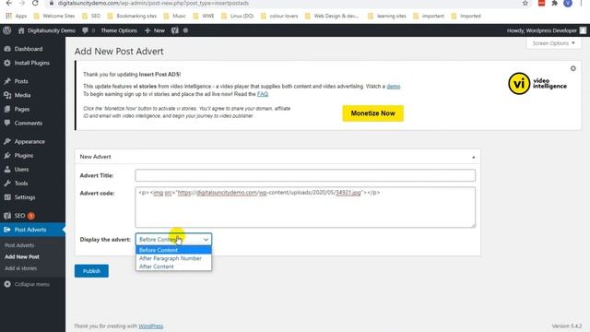Click the Yoast SEO icon in admin bar
This screenshot has height=332, width=590.
click(x=175, y=30)
